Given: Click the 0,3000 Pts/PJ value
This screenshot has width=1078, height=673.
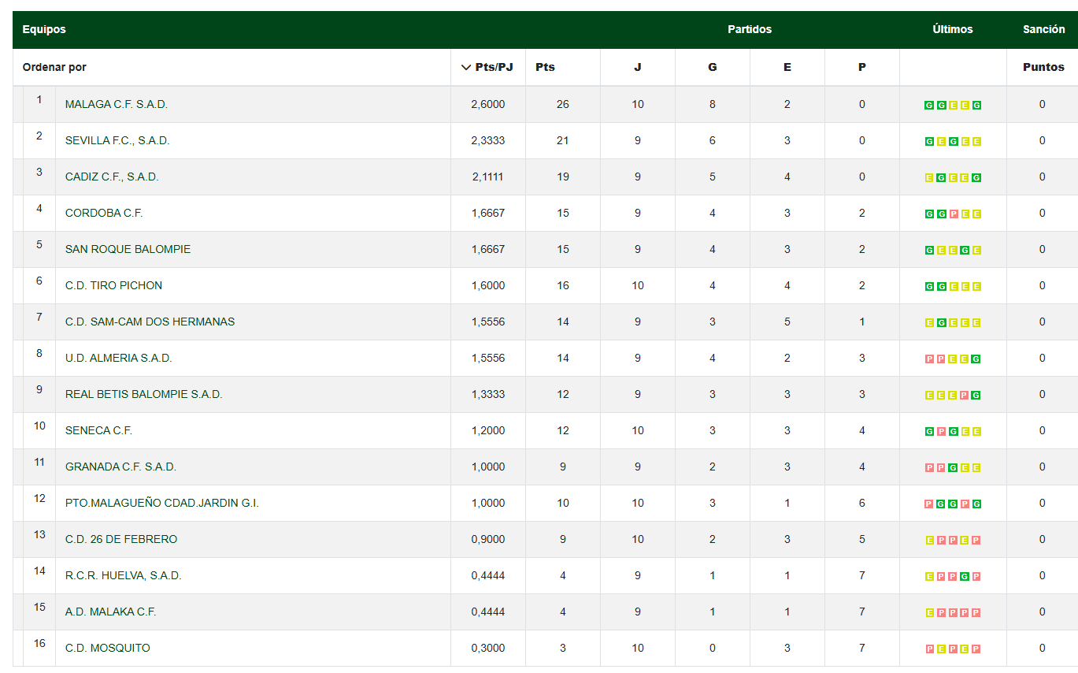Looking at the screenshot, I should click(x=488, y=648).
